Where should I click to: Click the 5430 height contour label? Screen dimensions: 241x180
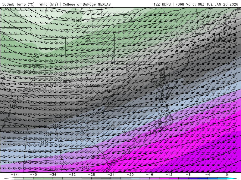(x=108, y=91)
